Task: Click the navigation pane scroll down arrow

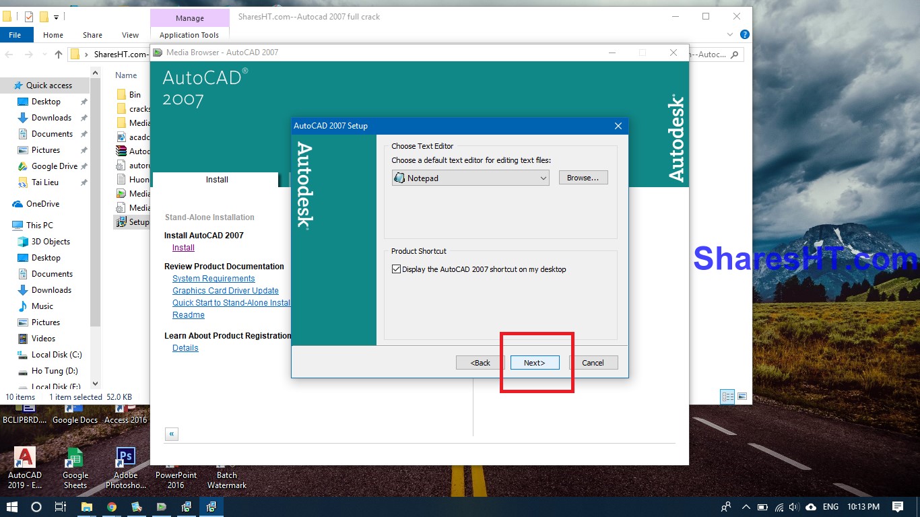Action: pos(95,384)
